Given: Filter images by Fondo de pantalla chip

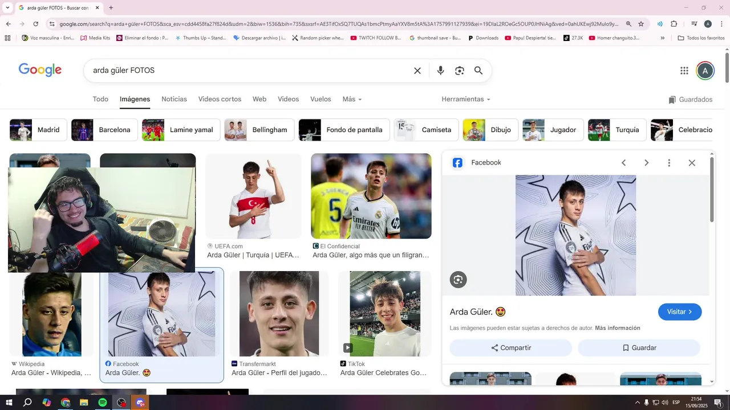Looking at the screenshot, I should coord(344,130).
